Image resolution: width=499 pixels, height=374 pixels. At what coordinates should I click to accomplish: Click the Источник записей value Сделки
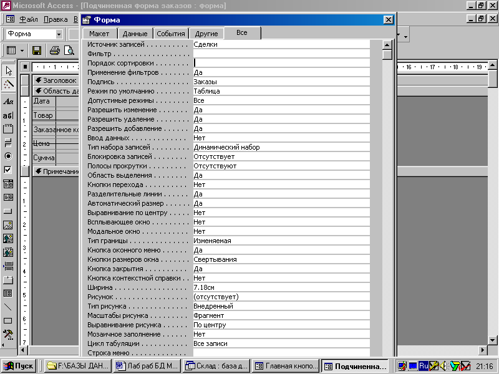tap(281, 44)
